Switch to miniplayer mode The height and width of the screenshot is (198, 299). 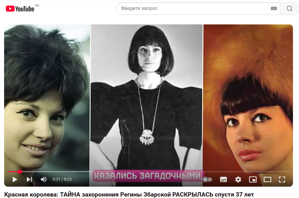tap(253, 179)
